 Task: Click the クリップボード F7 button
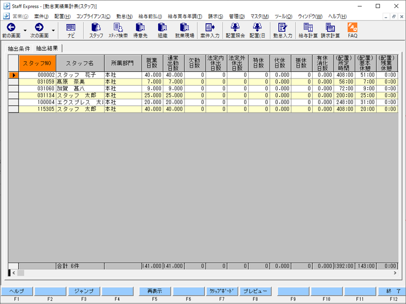(x=221, y=291)
